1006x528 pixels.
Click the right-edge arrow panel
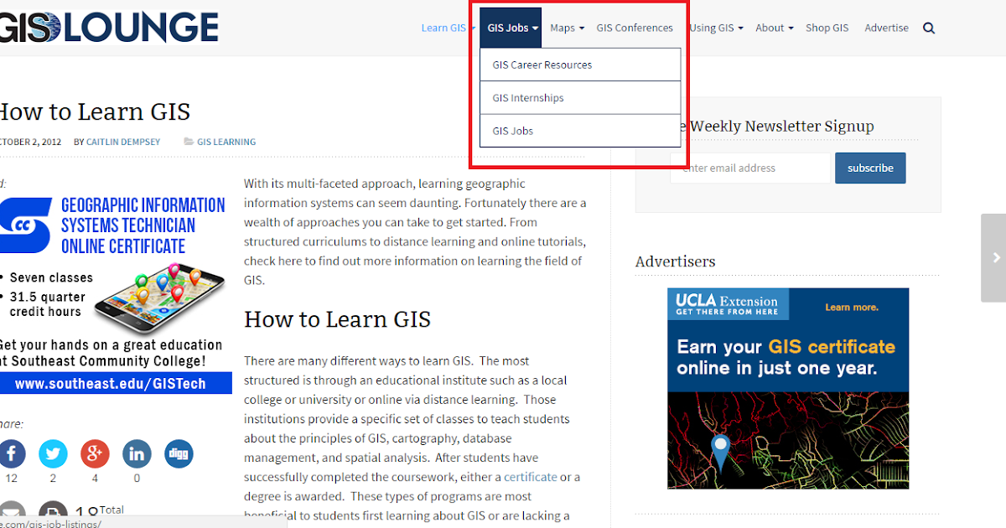coord(995,257)
